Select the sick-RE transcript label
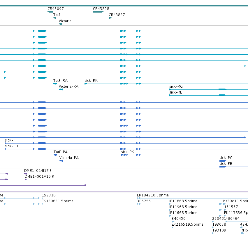The width and height of the screenshot is (248, 235). coord(176,92)
